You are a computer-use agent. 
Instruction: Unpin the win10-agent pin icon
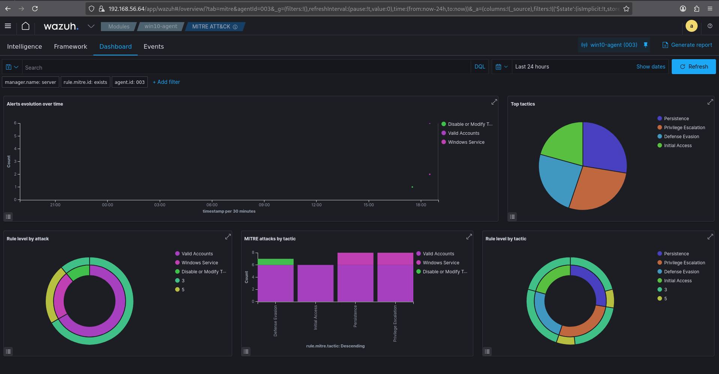point(645,45)
